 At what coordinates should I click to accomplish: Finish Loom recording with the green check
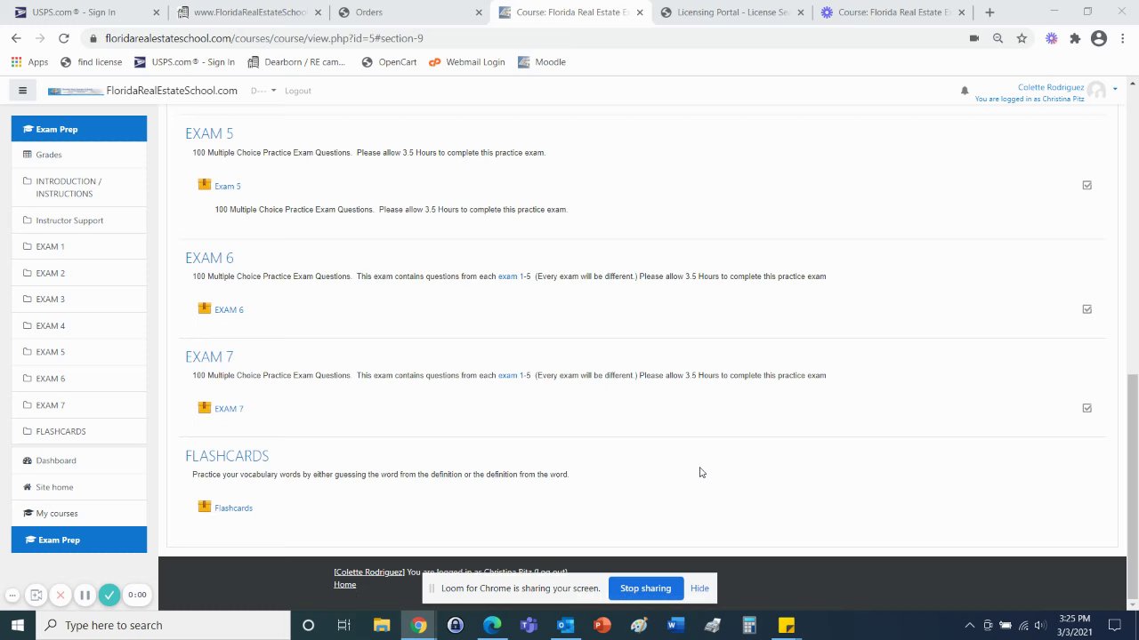point(109,595)
